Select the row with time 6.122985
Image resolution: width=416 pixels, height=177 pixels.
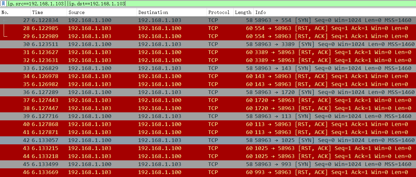pos(208,28)
